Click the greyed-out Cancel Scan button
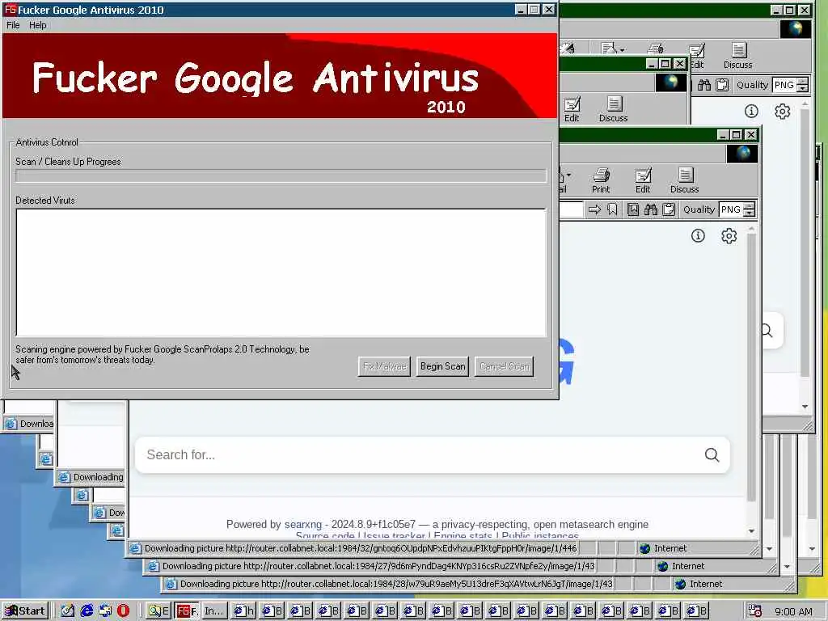This screenshot has width=828, height=621. tap(505, 366)
